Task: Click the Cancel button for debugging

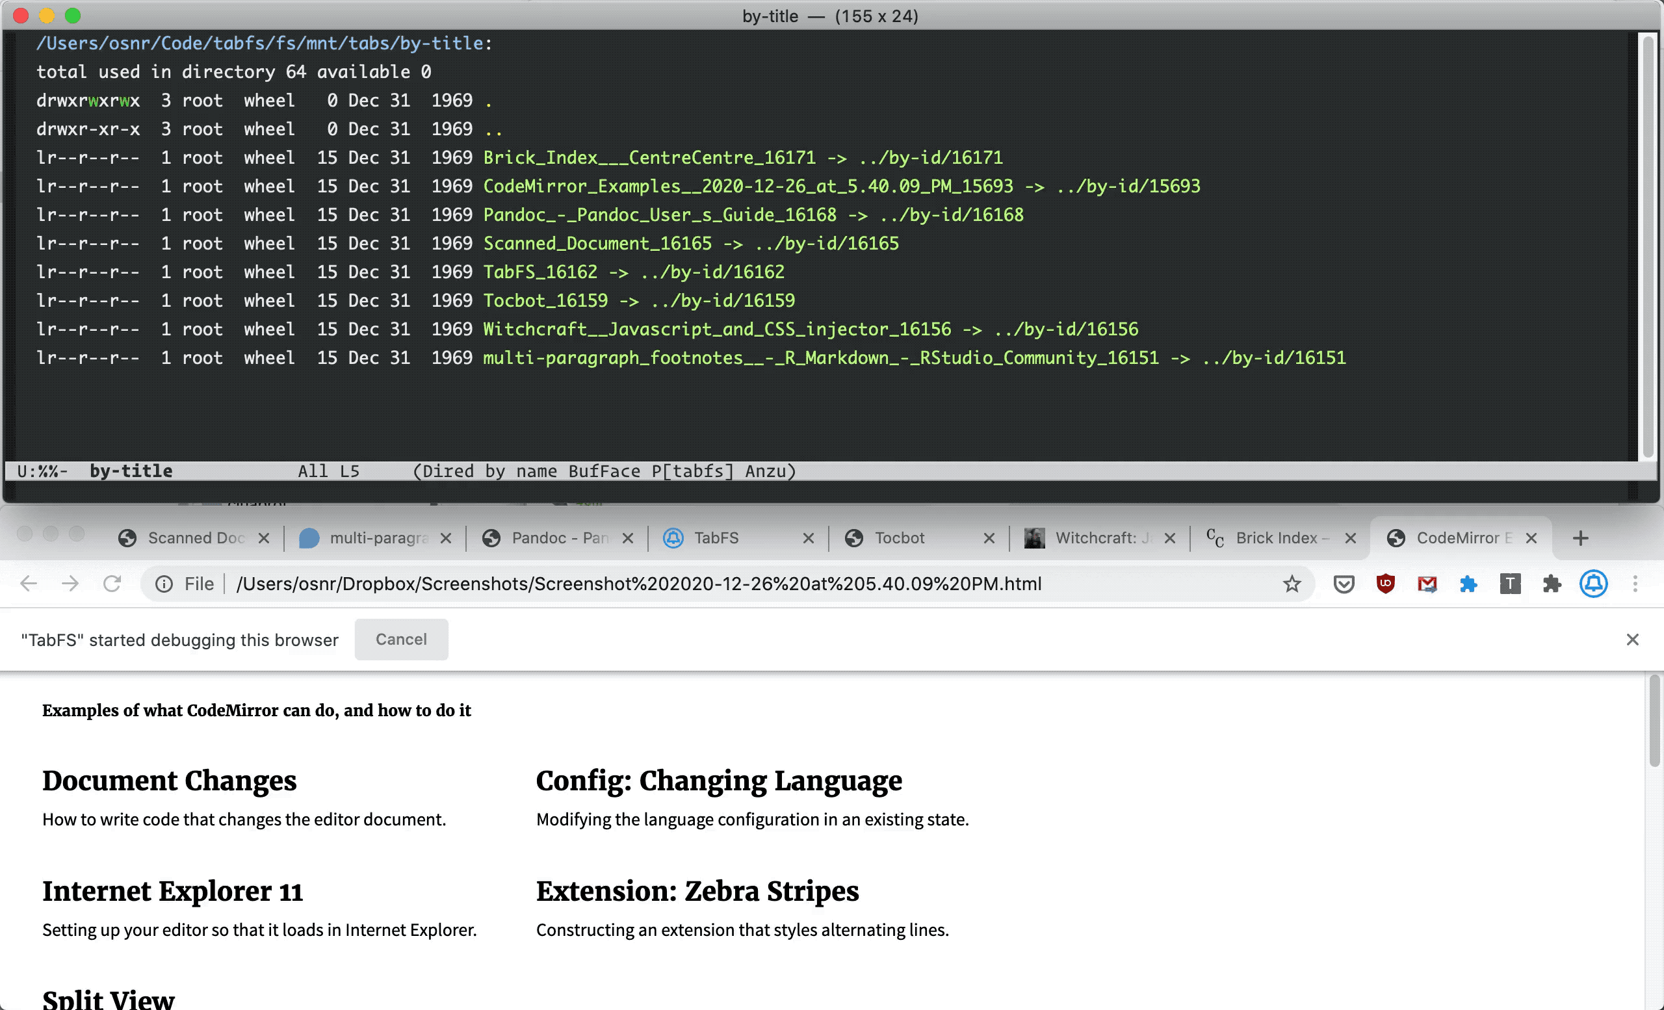Action: click(400, 638)
